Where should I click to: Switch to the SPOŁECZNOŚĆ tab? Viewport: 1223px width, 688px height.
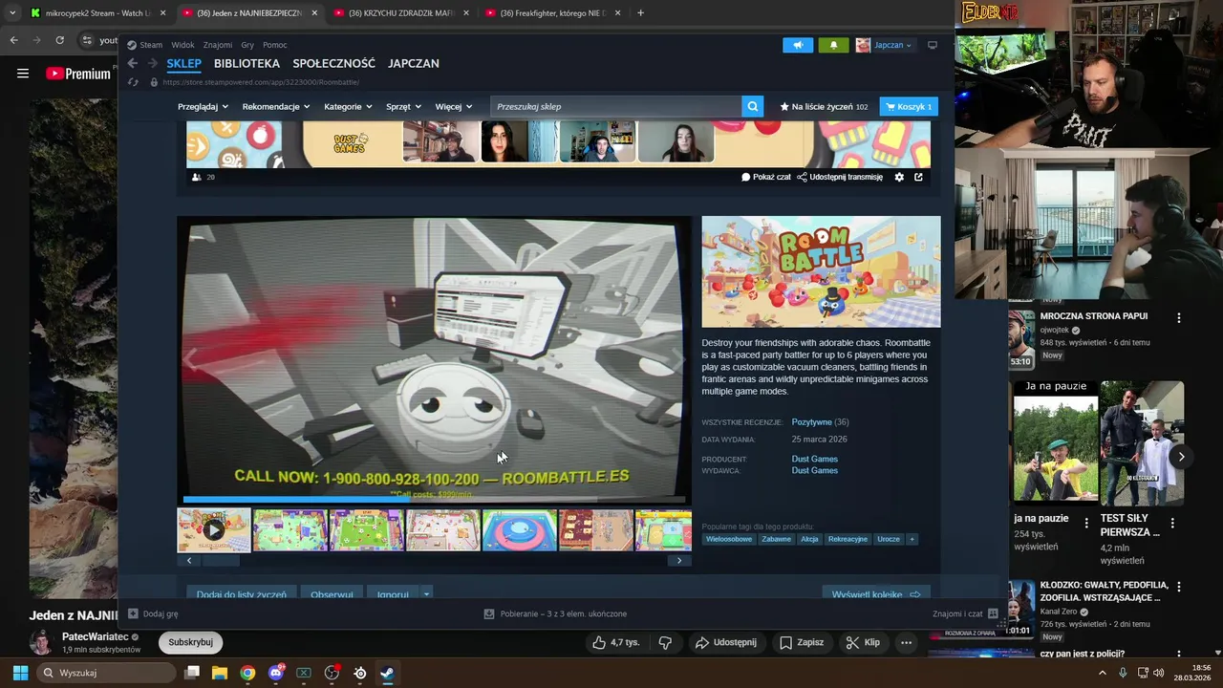pos(333,63)
